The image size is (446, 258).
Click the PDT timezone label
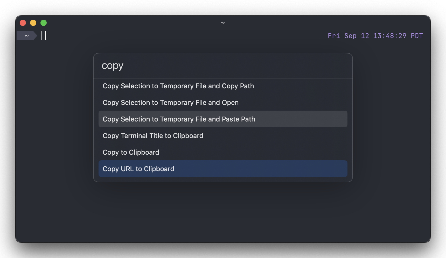pos(417,36)
